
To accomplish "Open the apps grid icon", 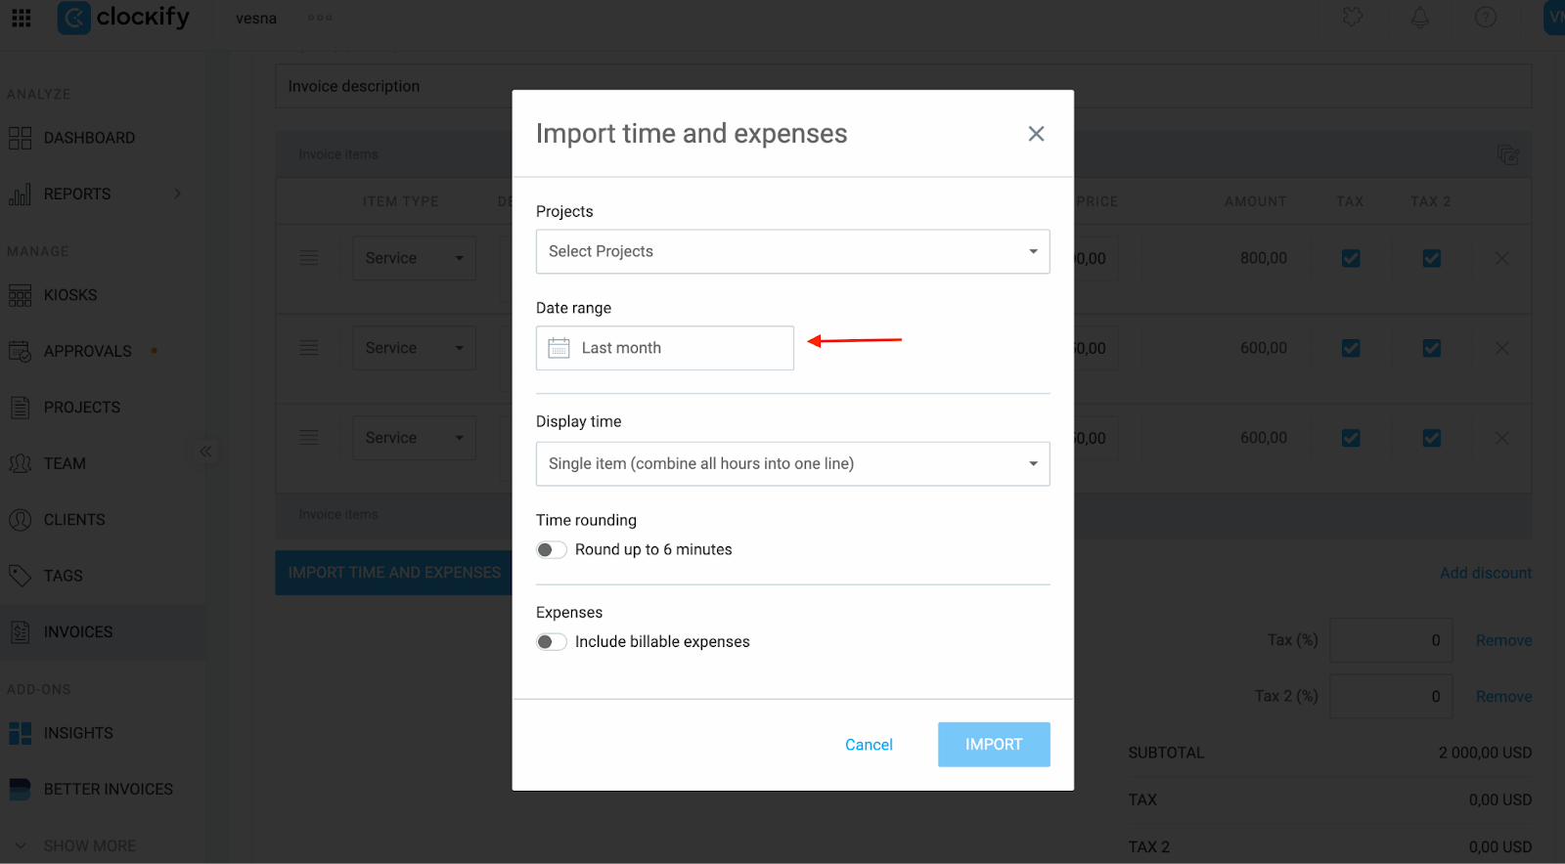I will [x=21, y=18].
